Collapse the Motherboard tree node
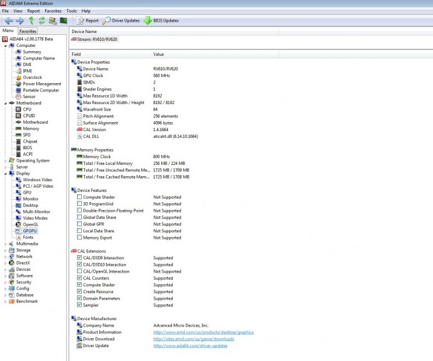 5,103
